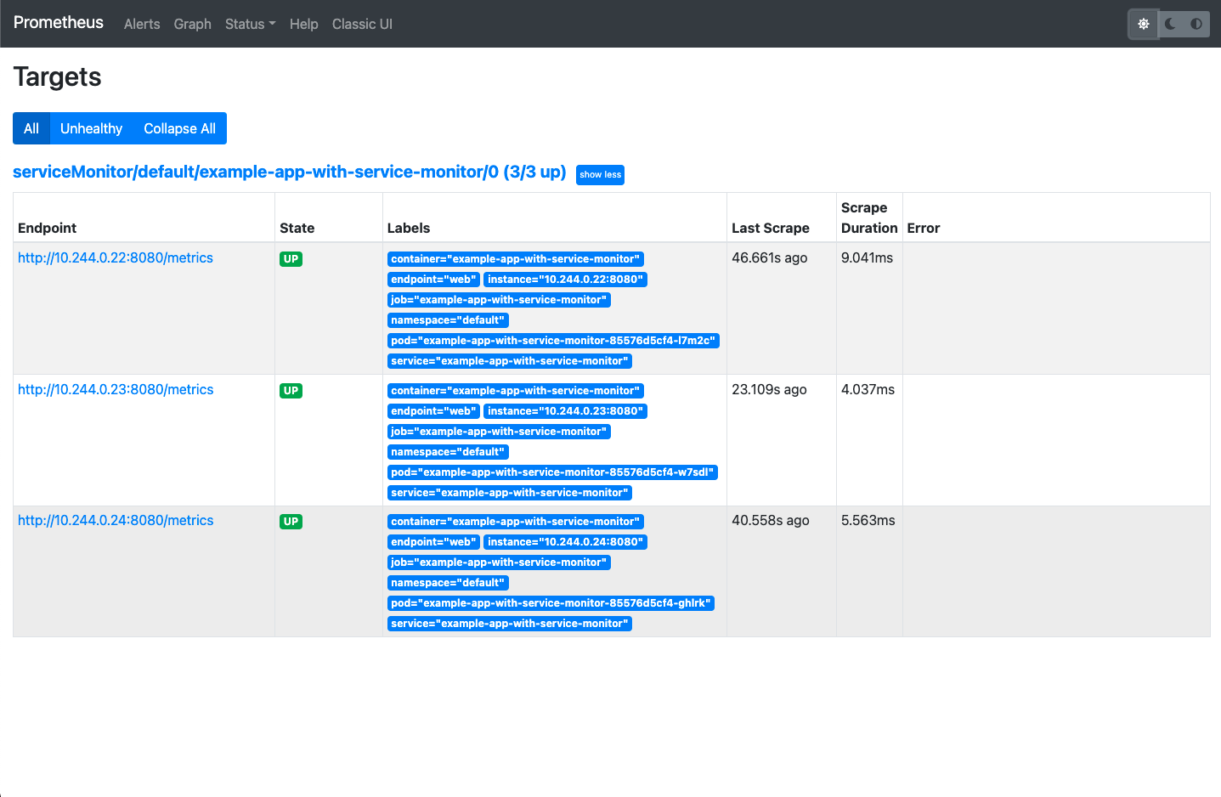Open the Graph page
This screenshot has height=797, width=1221.
click(x=192, y=24)
